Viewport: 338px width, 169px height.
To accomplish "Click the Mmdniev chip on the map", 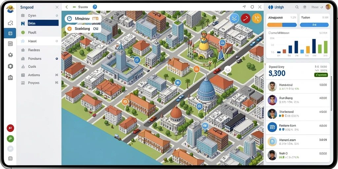I will coord(83,19).
